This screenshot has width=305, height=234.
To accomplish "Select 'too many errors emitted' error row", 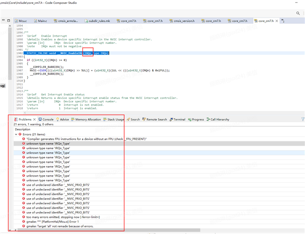I will click(159, 217).
